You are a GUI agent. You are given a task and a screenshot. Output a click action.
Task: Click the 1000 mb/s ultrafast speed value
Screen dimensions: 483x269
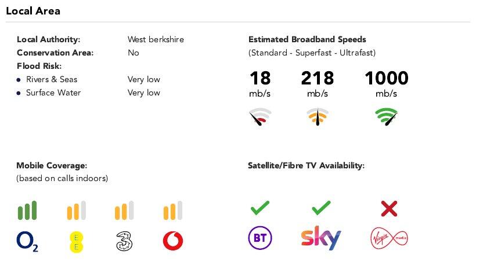coord(386,78)
